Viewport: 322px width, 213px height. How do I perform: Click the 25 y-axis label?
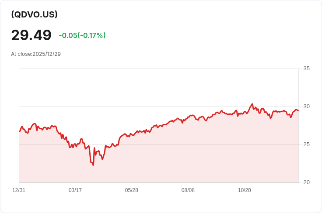point(306,144)
